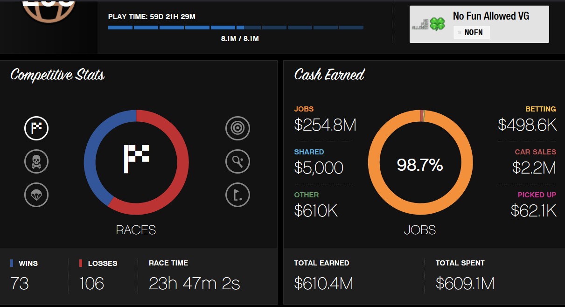This screenshot has width=565, height=307.
Task: Click the 23h 47m 2s race time
Action: pos(195,283)
